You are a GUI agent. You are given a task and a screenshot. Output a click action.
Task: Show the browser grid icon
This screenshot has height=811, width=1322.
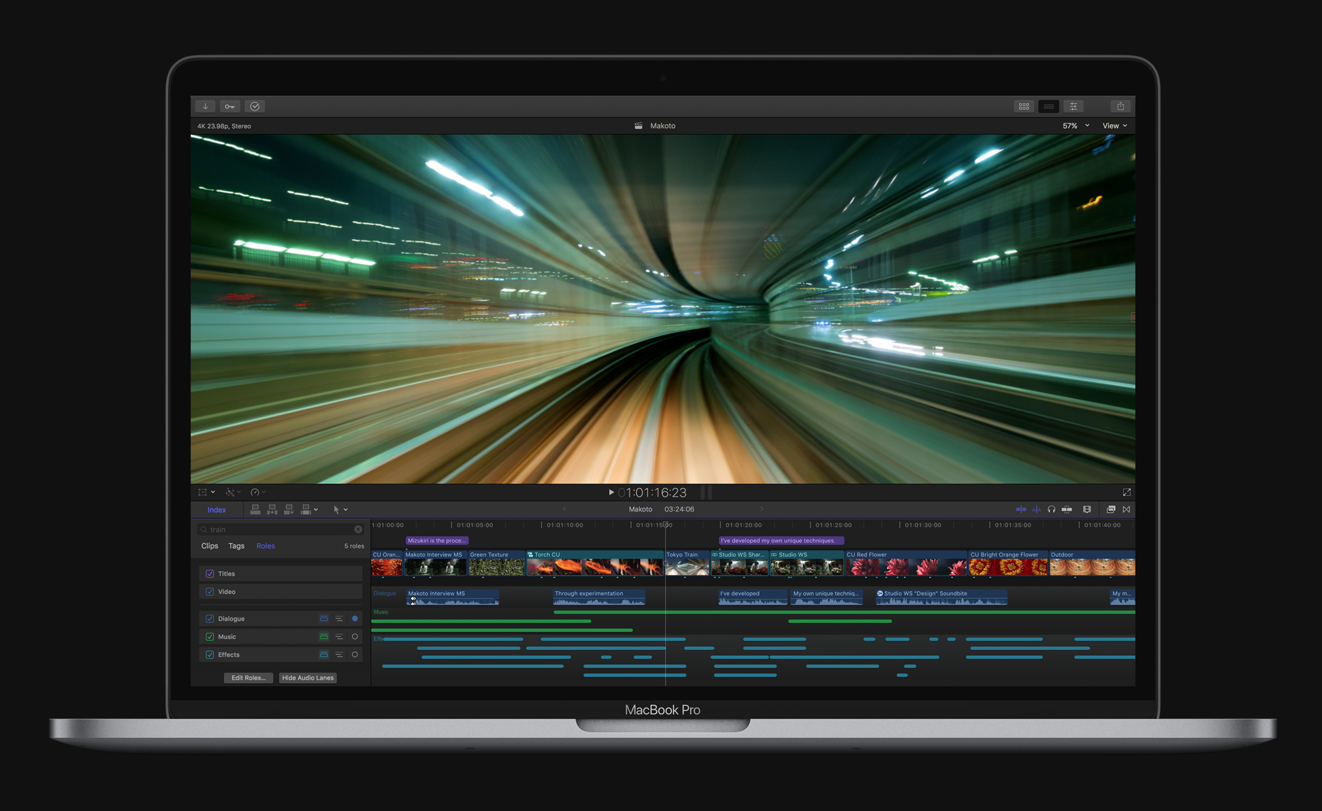[x=1024, y=106]
